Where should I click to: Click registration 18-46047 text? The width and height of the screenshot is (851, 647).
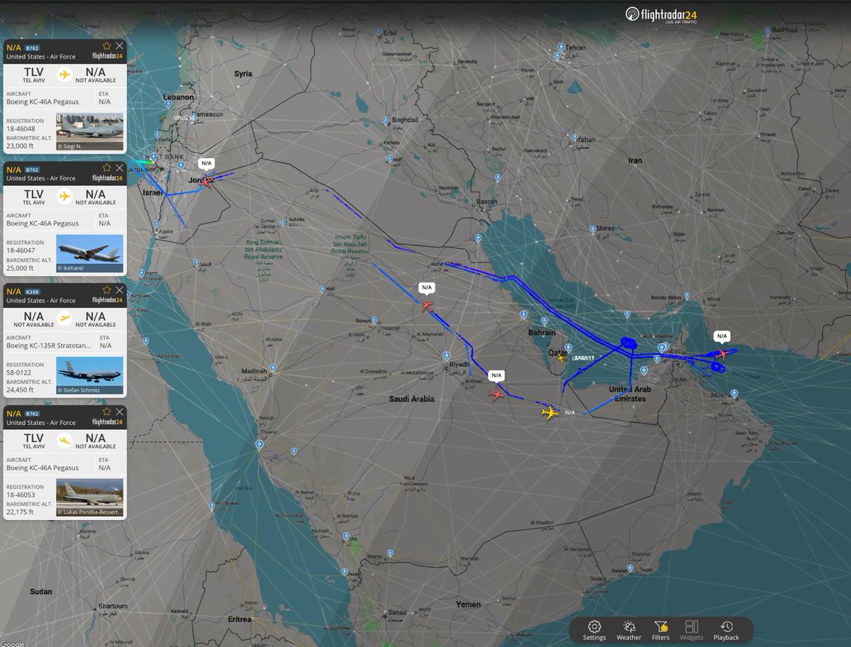20,251
